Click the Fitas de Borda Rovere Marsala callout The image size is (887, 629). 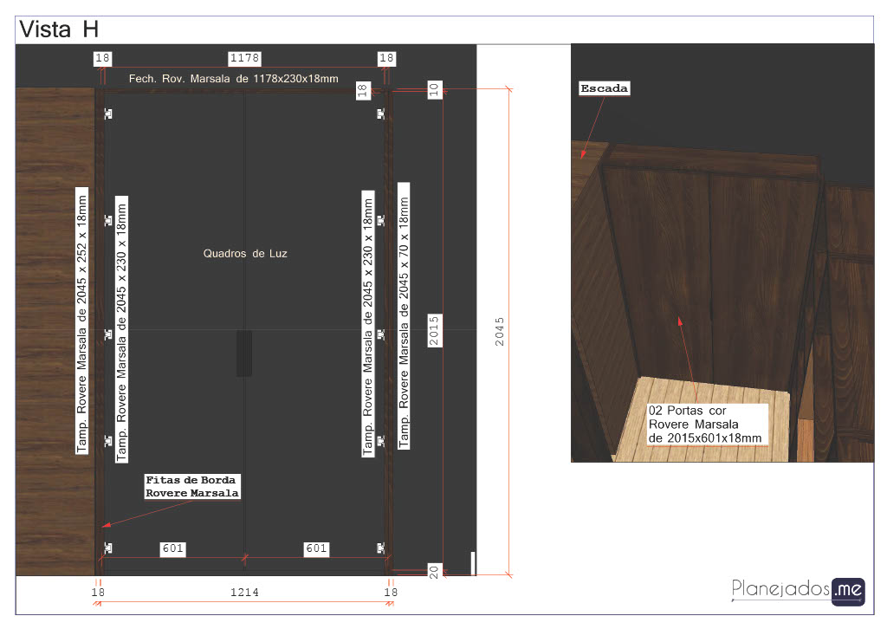tap(191, 486)
